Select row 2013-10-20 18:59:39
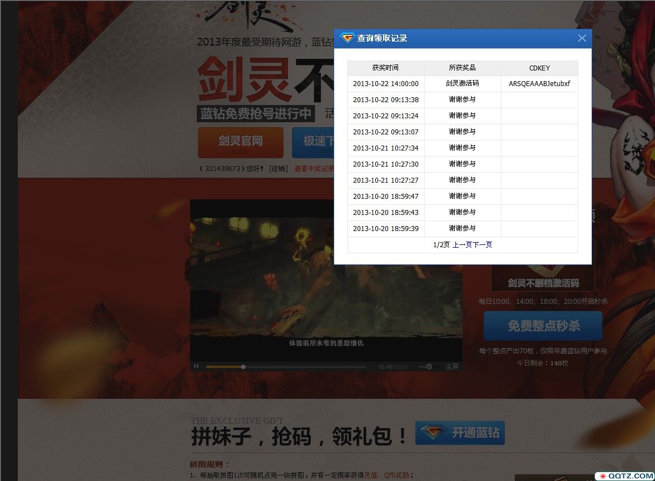The height and width of the screenshot is (481, 655). click(463, 229)
